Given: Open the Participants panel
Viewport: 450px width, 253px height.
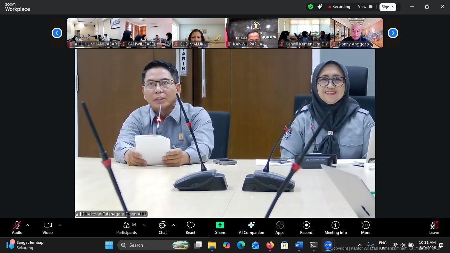Looking at the screenshot, I should [x=127, y=228].
